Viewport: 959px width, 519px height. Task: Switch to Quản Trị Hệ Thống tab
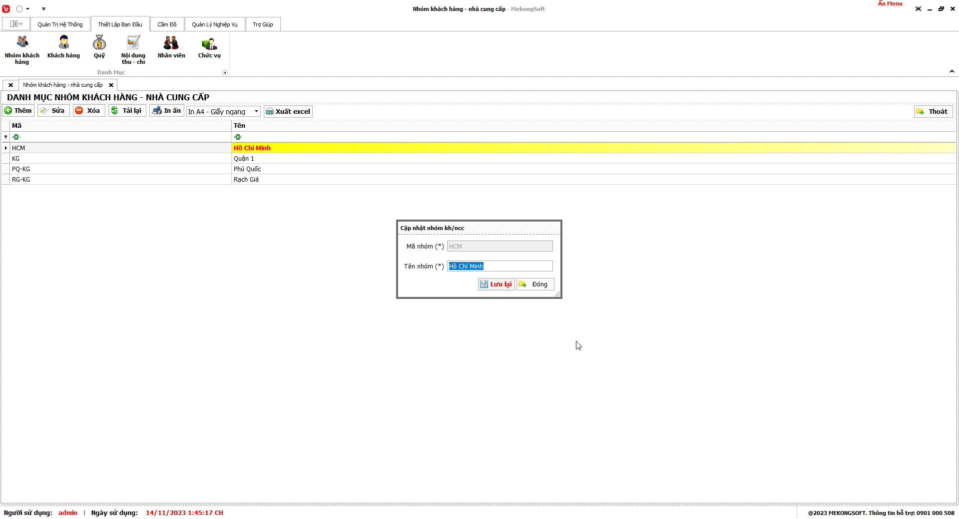click(x=60, y=24)
